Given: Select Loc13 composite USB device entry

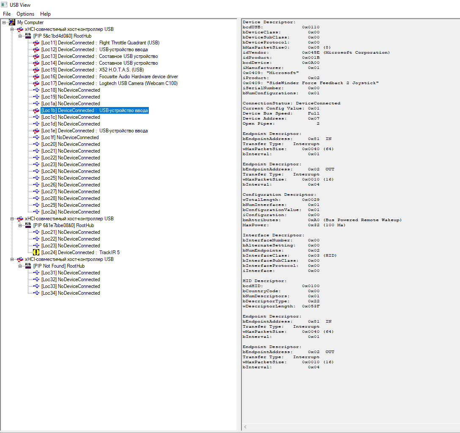Looking at the screenshot, I should click(x=99, y=56).
